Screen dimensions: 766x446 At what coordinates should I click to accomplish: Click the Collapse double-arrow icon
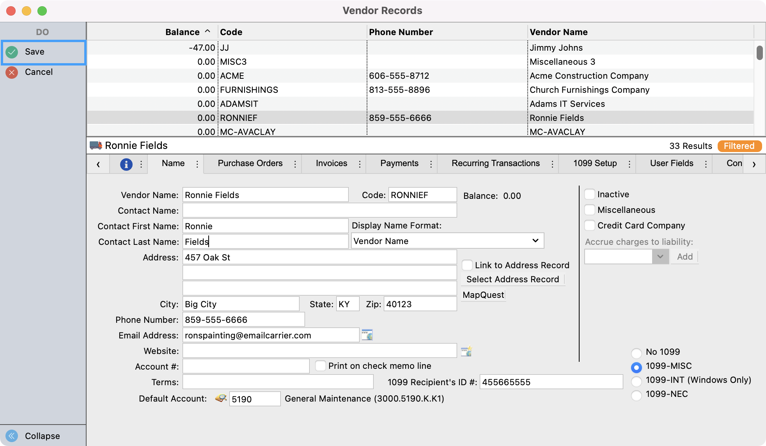click(12, 435)
